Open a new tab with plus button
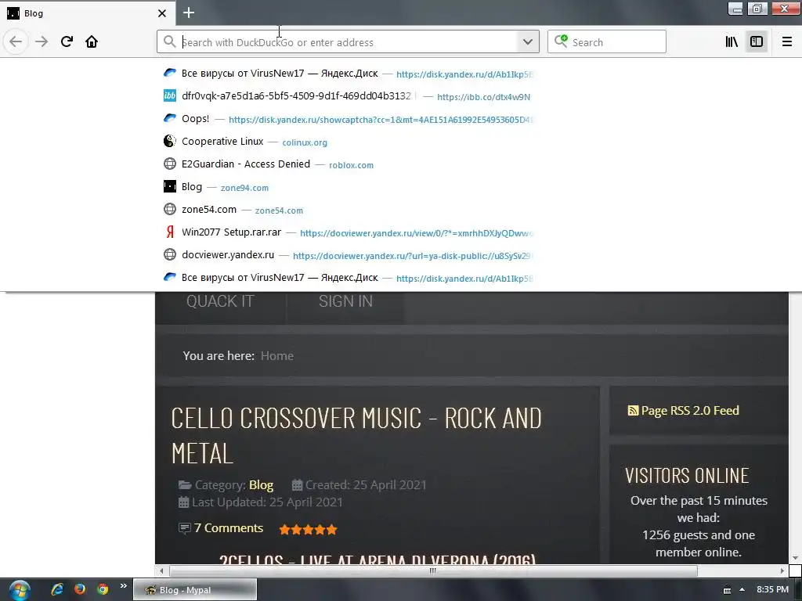802x601 pixels. (x=189, y=13)
